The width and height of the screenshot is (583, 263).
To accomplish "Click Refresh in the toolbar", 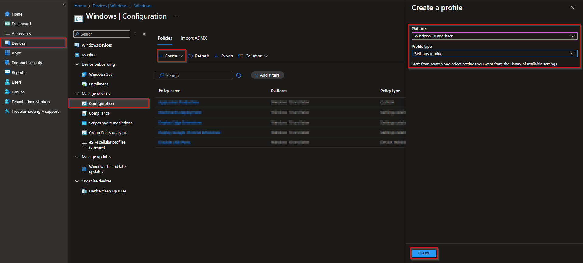I will (x=198, y=56).
